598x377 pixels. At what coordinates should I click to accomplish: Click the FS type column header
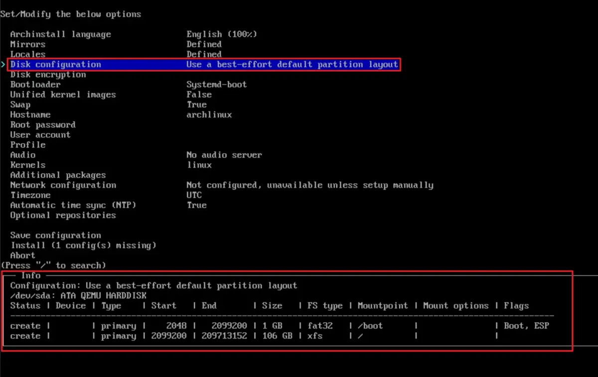pyautogui.click(x=324, y=305)
